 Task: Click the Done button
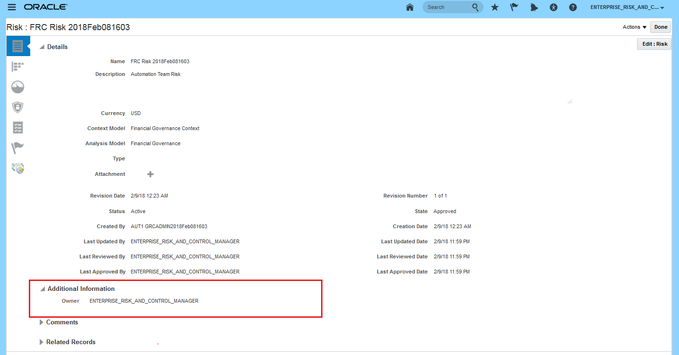tap(660, 27)
